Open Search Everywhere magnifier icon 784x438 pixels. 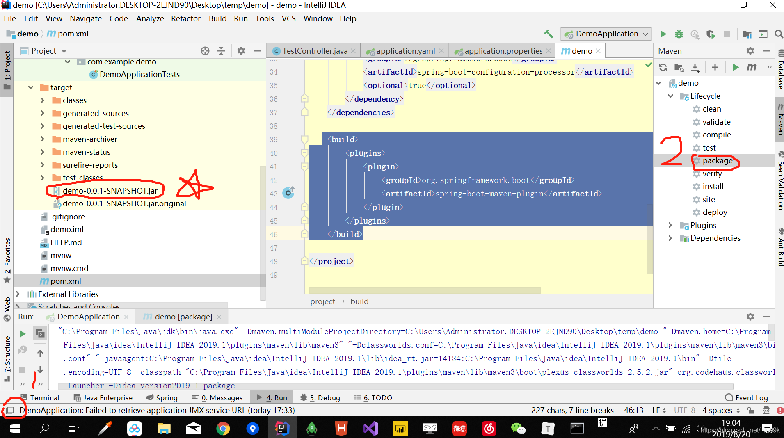[x=778, y=34]
